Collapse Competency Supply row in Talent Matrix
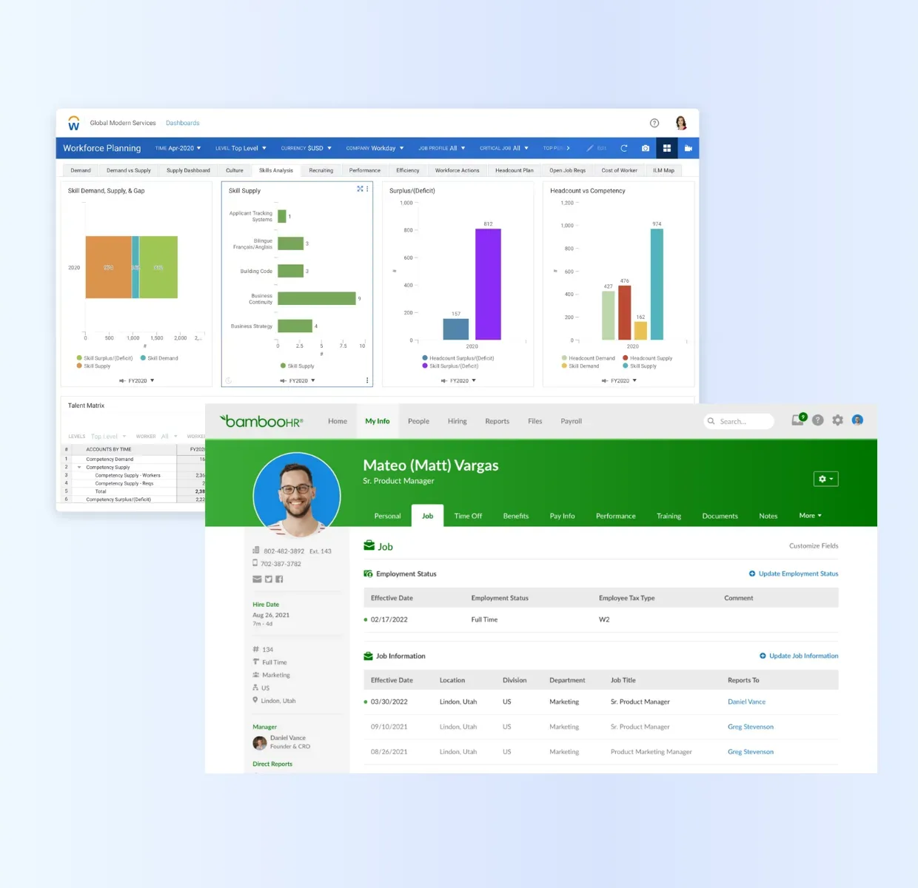Image resolution: width=918 pixels, height=888 pixels. (x=79, y=467)
